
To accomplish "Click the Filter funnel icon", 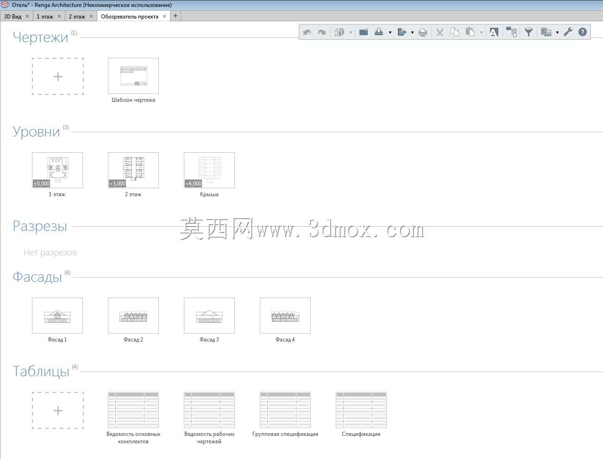I will point(528,32).
